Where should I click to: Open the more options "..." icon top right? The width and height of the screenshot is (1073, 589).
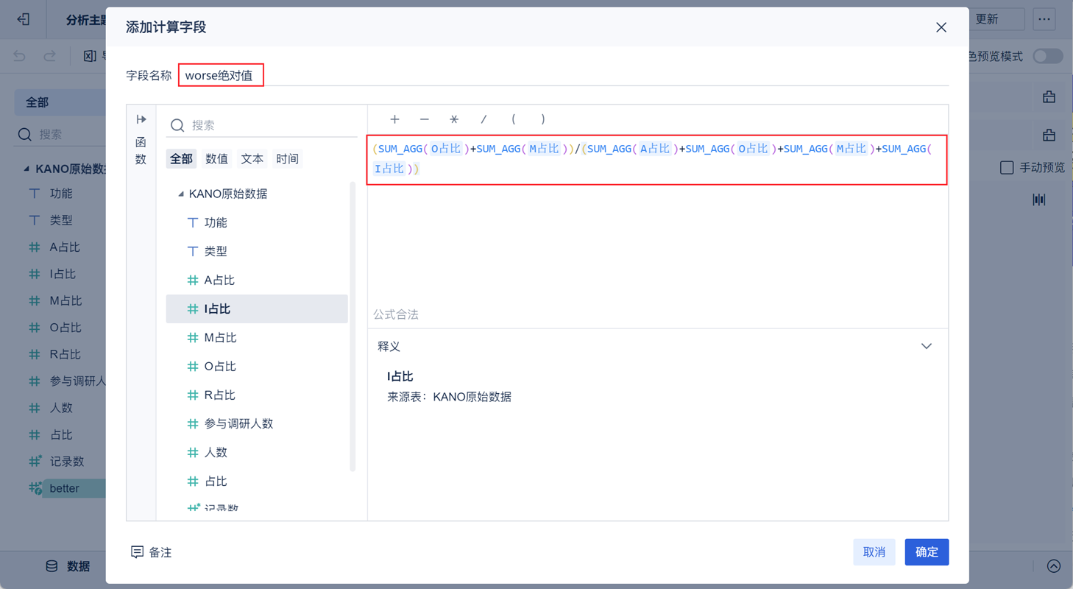(x=1044, y=19)
